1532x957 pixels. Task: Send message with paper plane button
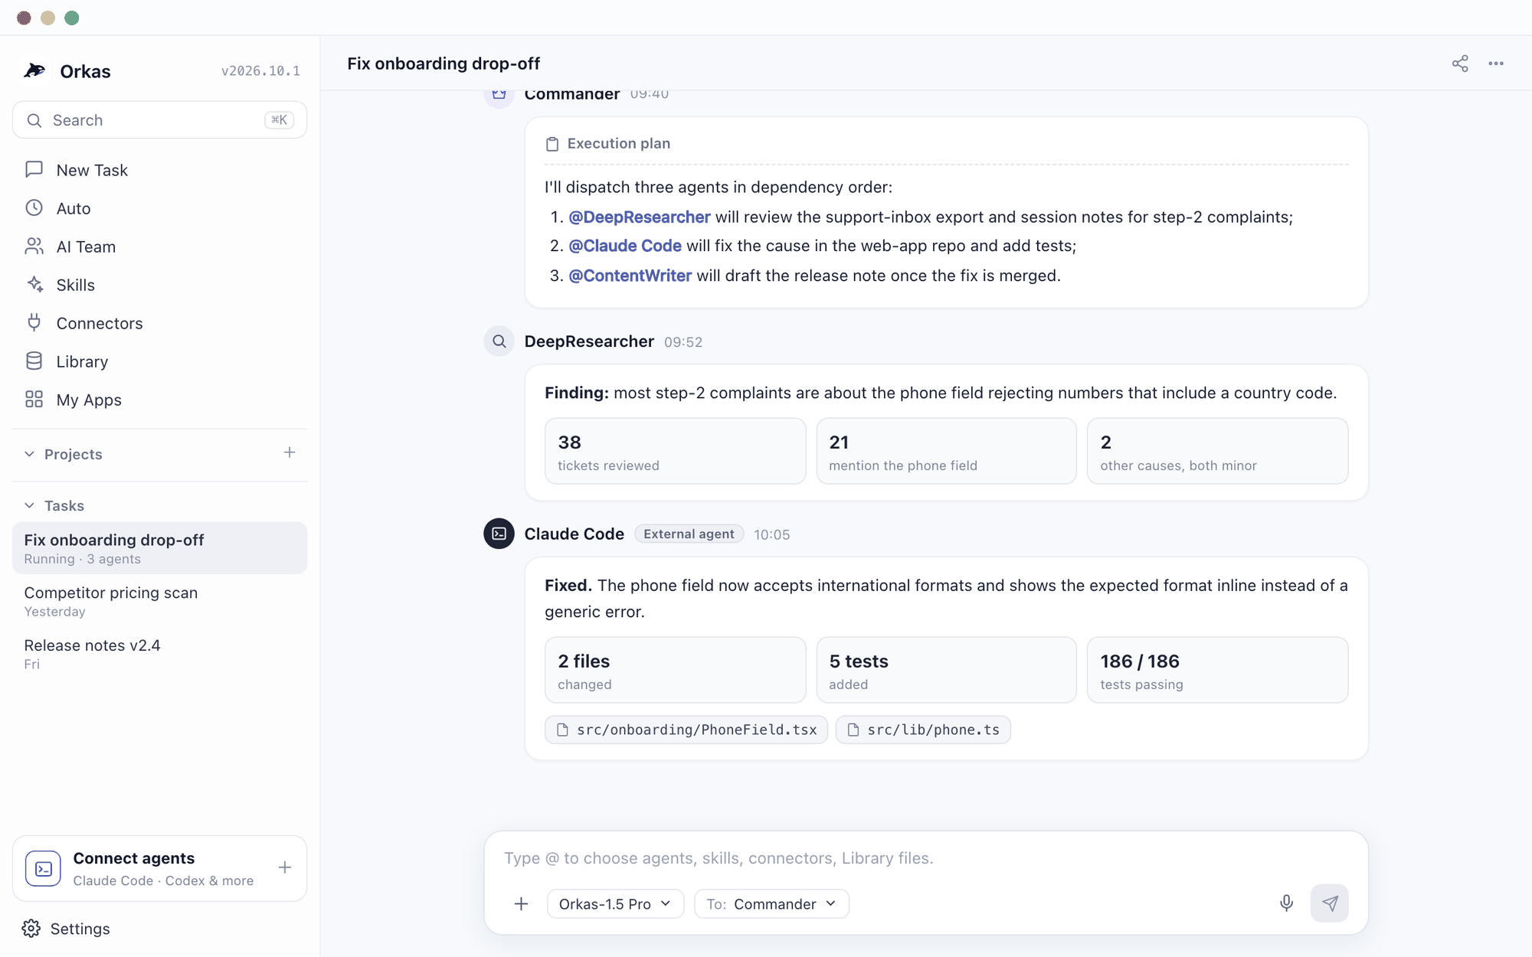[x=1330, y=903]
